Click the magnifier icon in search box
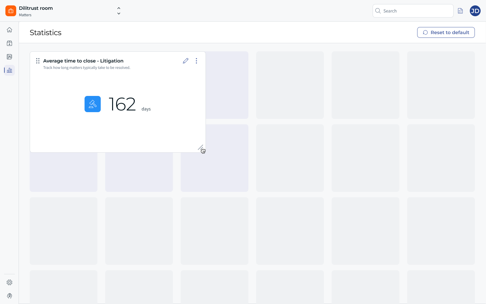The image size is (486, 304). point(378,11)
